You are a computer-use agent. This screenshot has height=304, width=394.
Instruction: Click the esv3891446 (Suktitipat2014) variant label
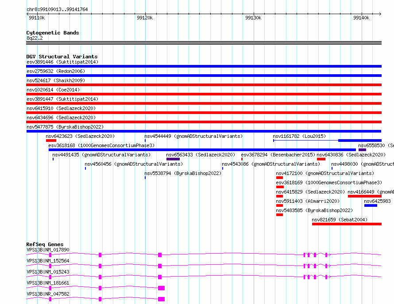[62, 62]
